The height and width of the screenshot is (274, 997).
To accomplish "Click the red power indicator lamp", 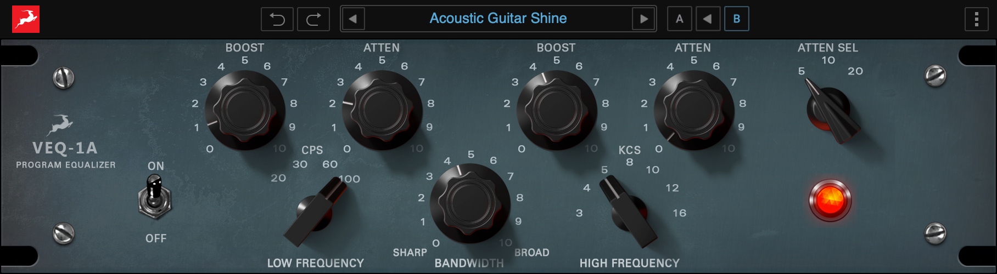I will (830, 200).
